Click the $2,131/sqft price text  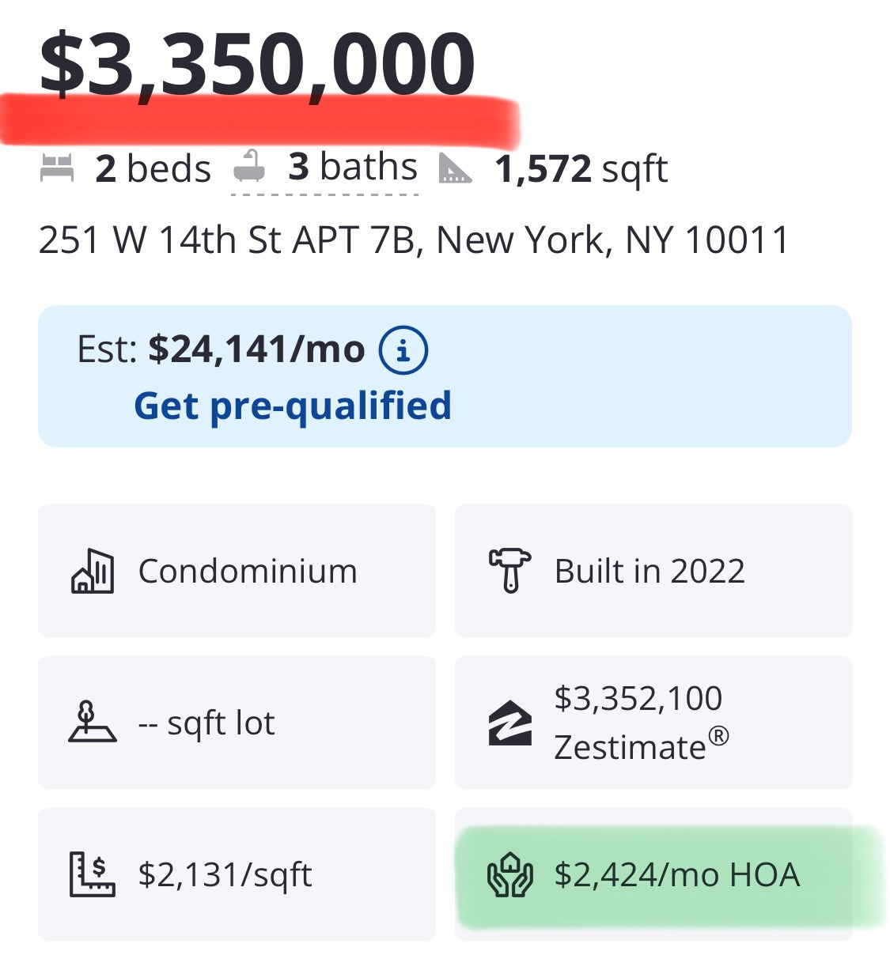tap(225, 874)
